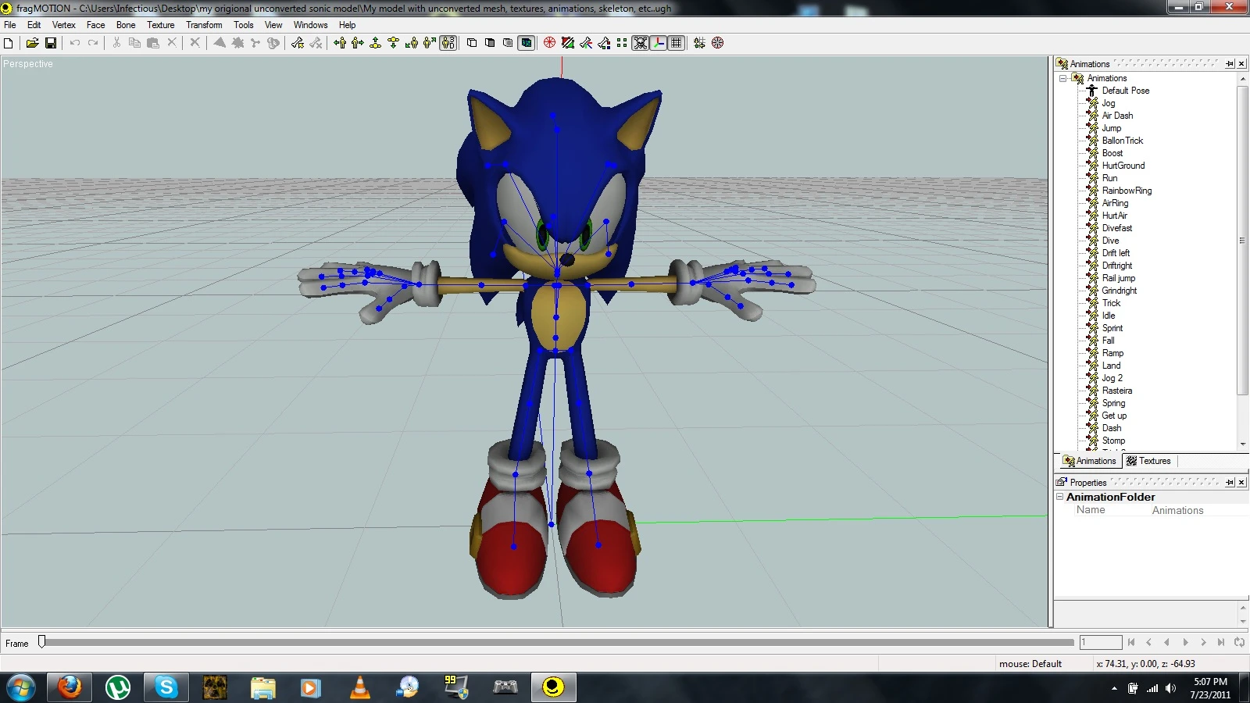Click the upward move figure icon

pyautogui.click(x=376, y=43)
